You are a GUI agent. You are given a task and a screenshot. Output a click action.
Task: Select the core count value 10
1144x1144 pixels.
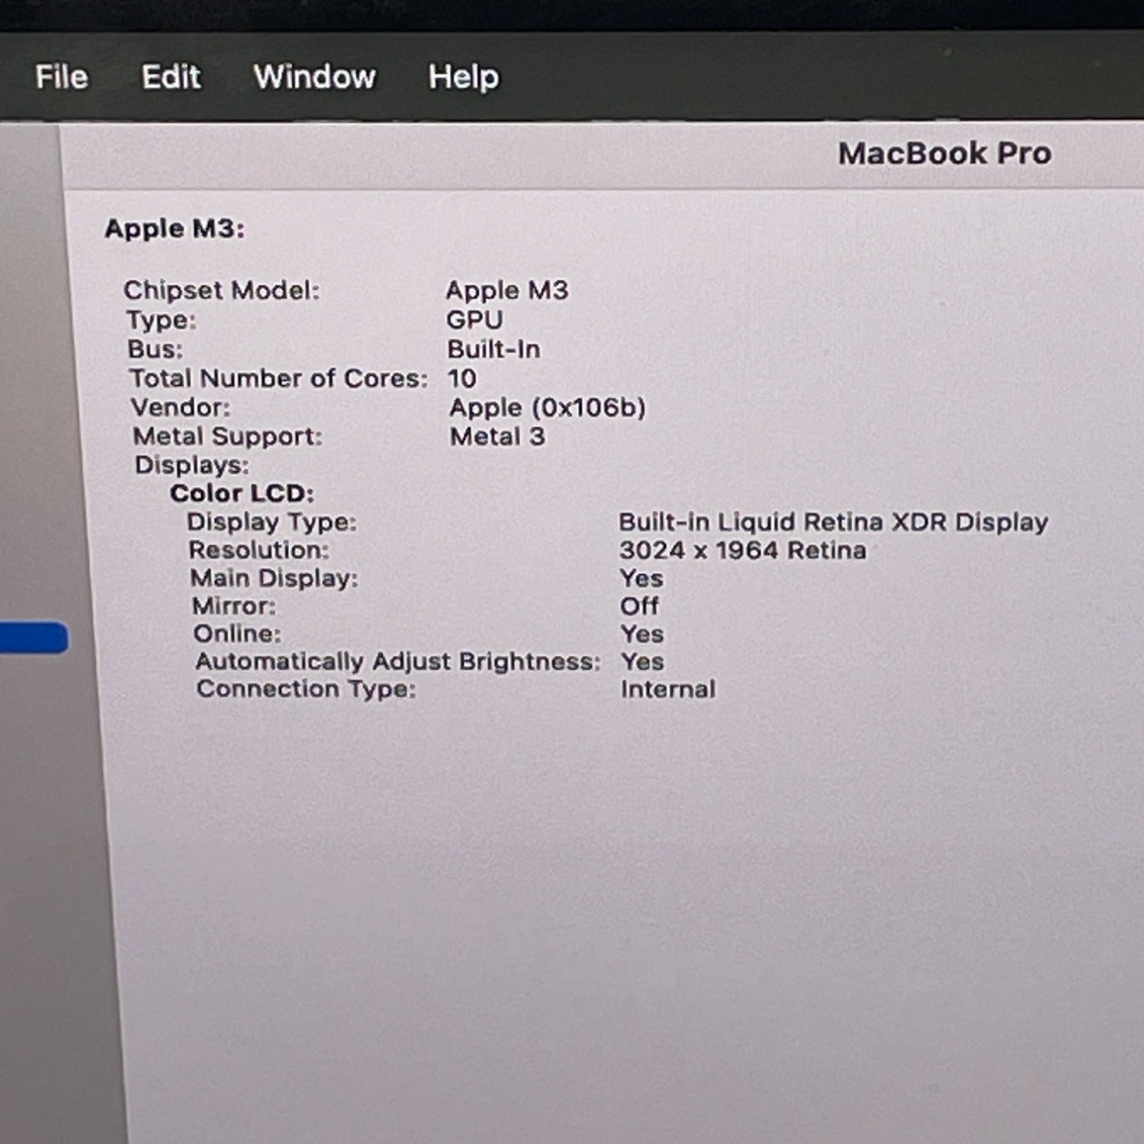(462, 378)
